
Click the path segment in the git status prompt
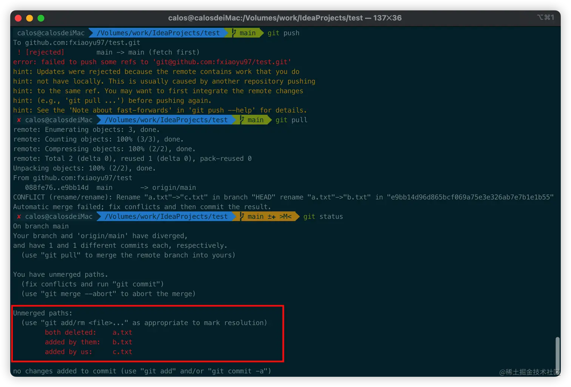click(x=166, y=216)
